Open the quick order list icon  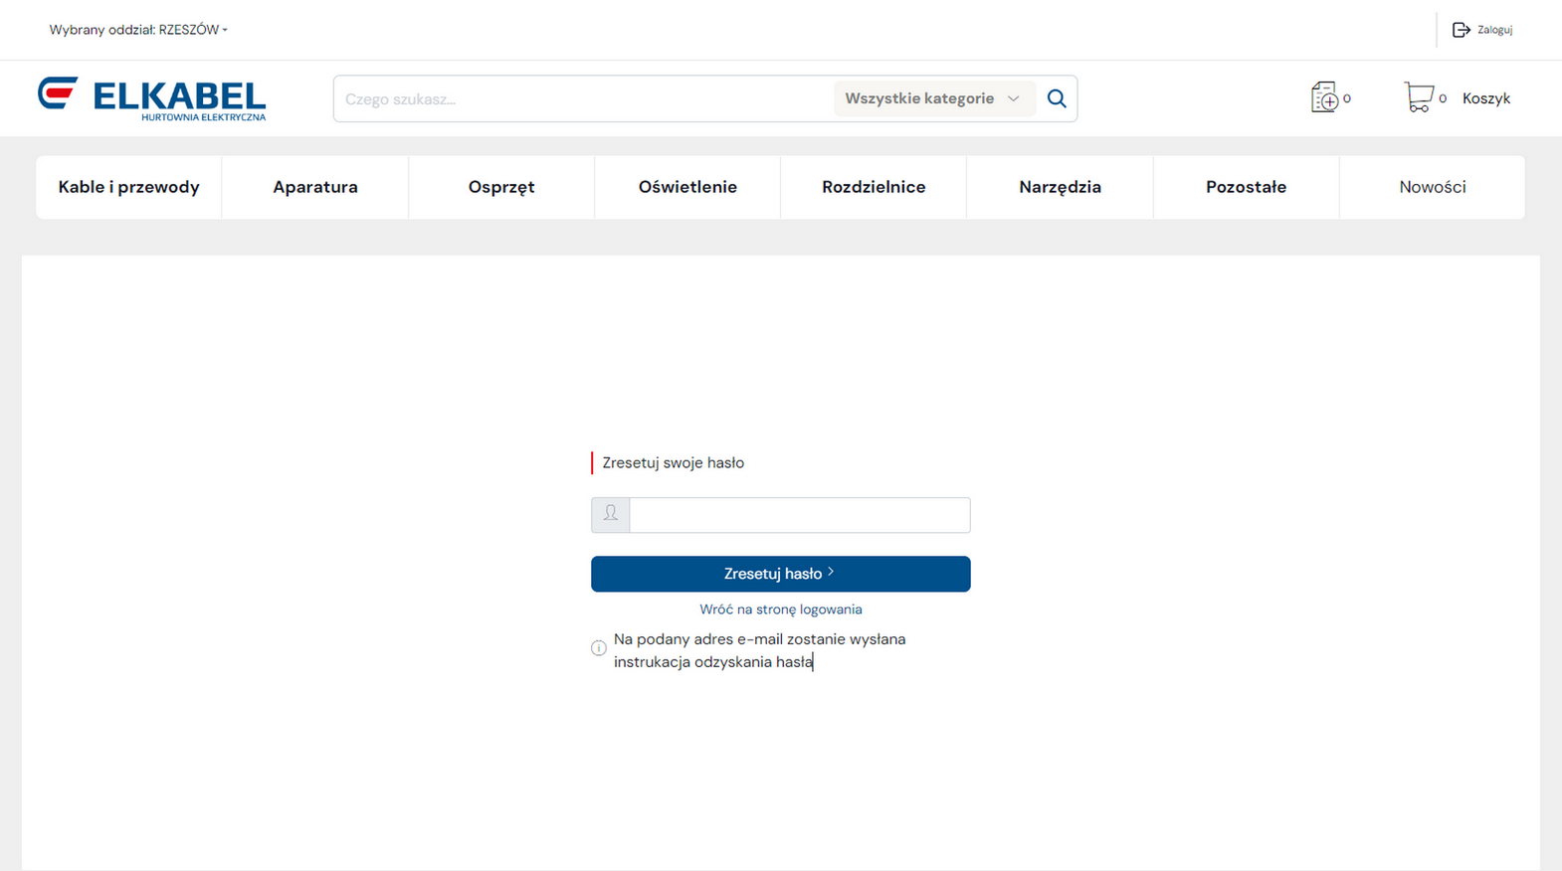[1324, 97]
